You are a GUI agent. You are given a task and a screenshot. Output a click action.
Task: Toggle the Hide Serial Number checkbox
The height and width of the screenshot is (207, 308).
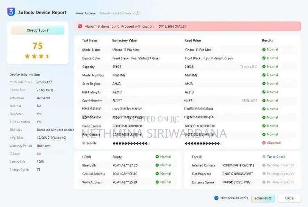[216, 198]
